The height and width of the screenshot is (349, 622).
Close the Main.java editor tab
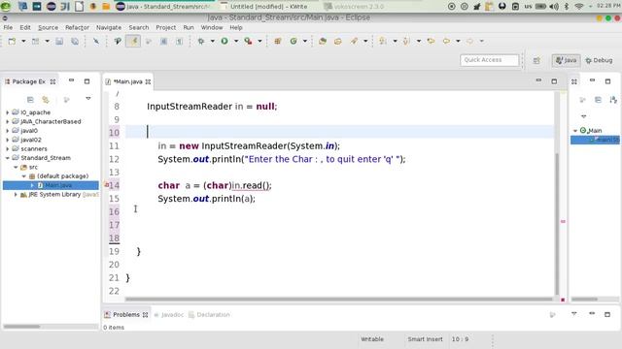click(x=148, y=81)
